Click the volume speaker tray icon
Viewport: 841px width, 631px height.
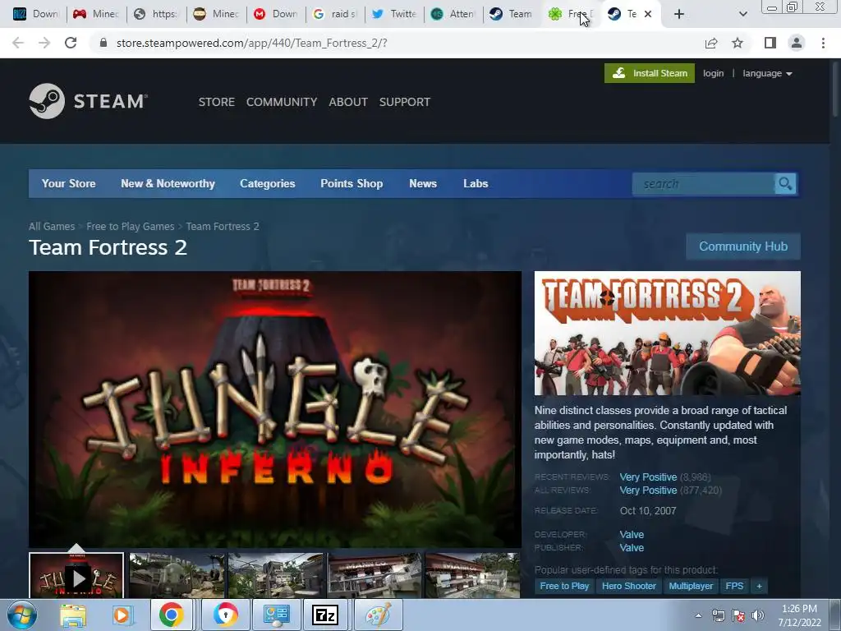[758, 615]
